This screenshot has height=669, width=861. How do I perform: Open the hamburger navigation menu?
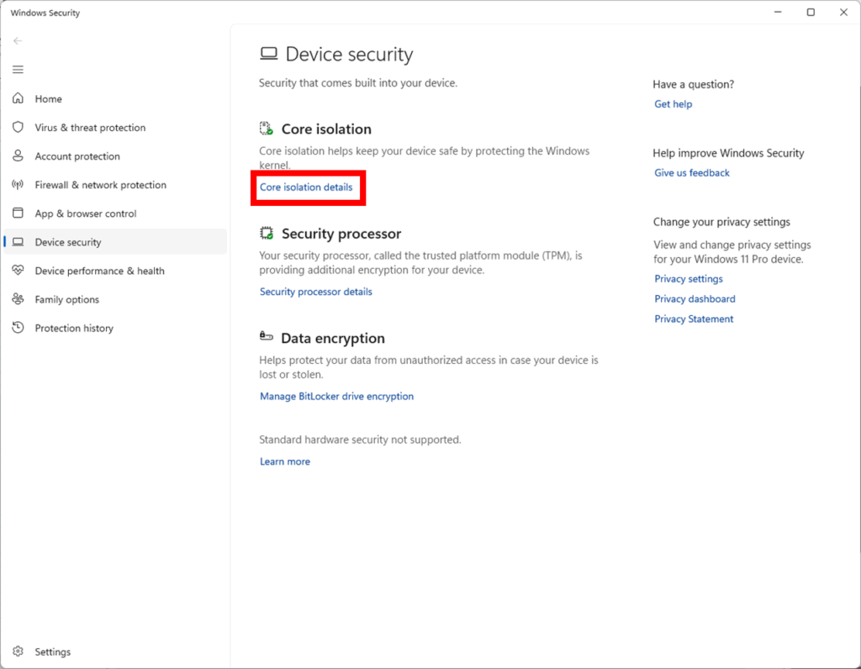(18, 69)
